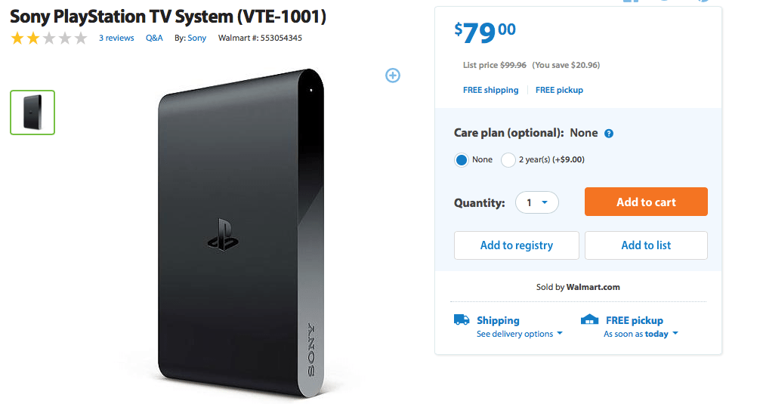The image size is (763, 404).
Task: Select the 2 year(s) care plan option
Action: 508,159
